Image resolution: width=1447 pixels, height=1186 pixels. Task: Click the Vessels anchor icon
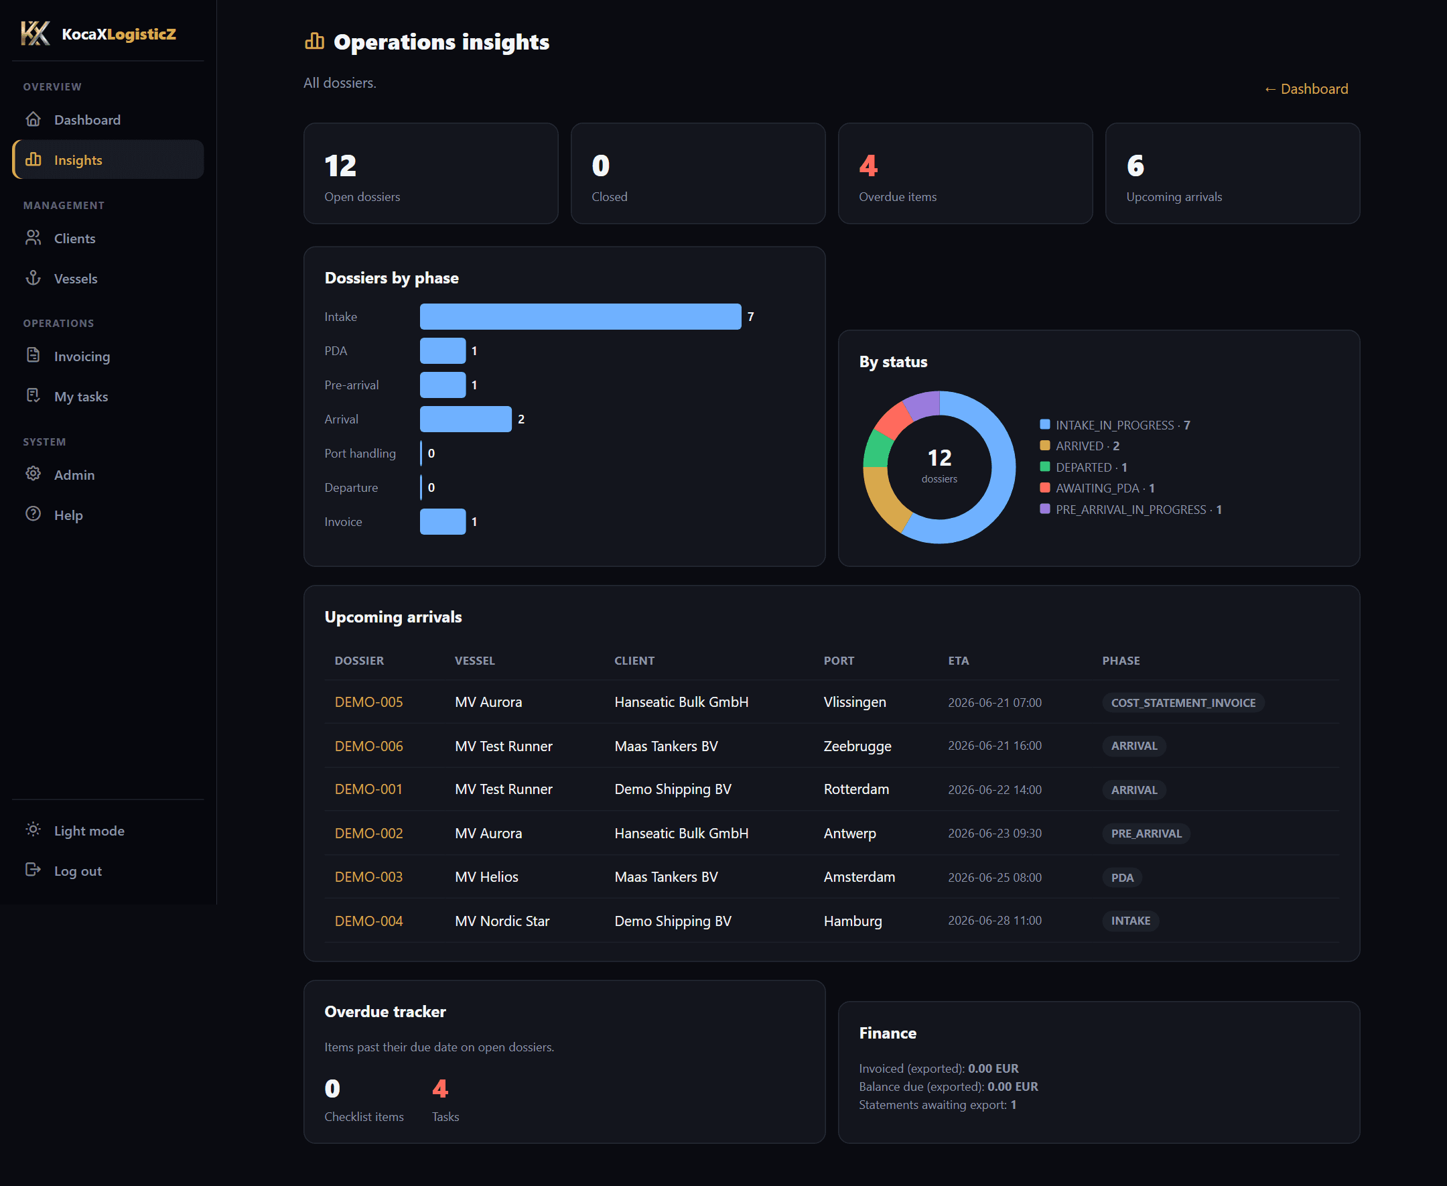(33, 278)
